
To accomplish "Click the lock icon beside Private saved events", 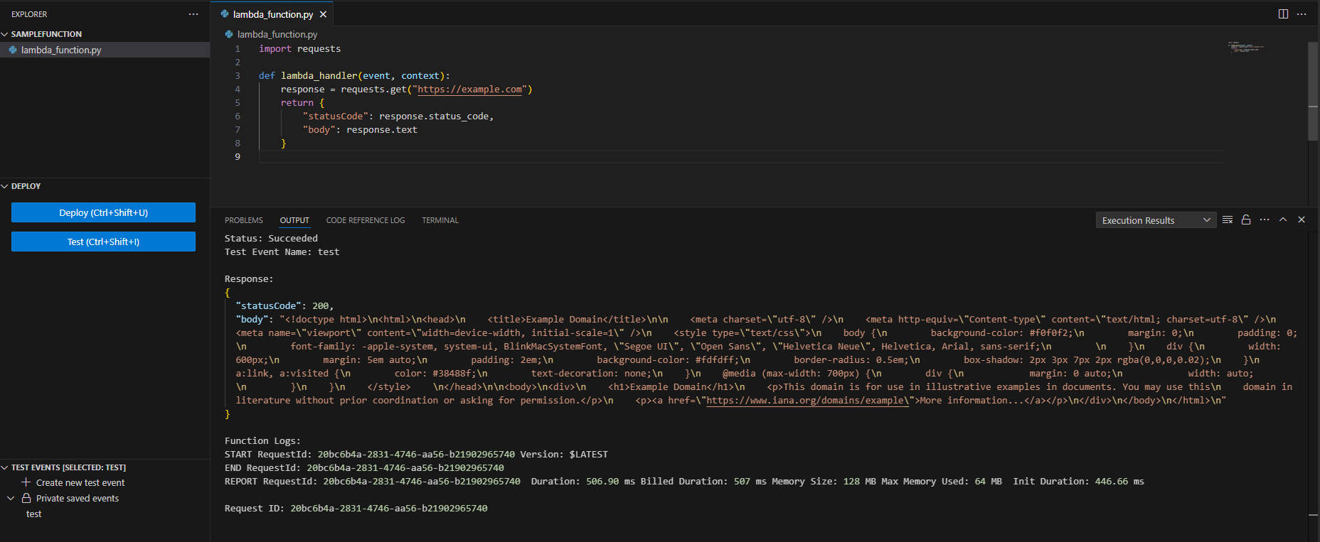I will click(26, 498).
